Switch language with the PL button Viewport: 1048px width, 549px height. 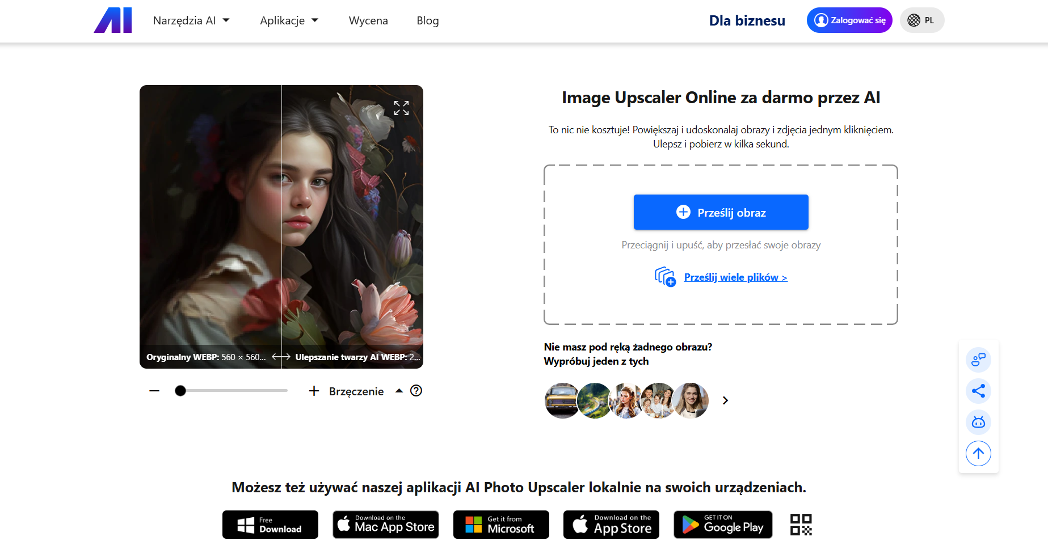[921, 20]
